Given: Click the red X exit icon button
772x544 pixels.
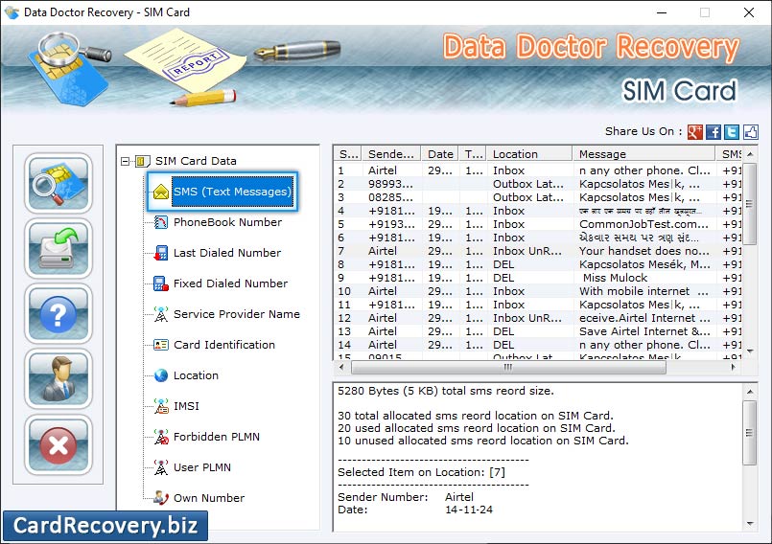Looking at the screenshot, I should pyautogui.click(x=58, y=445).
